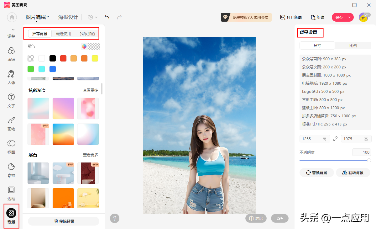Switch to 比例 ratio tab
This screenshot has width=376, height=229.
353,45
